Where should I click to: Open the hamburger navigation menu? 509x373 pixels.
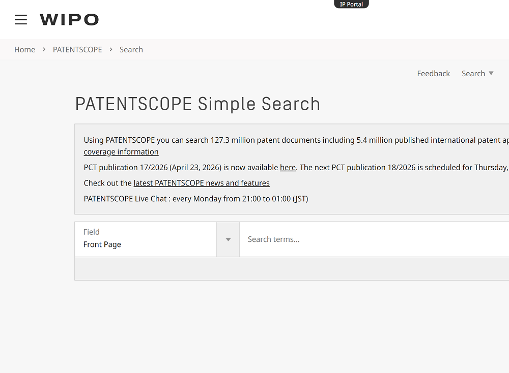[21, 20]
